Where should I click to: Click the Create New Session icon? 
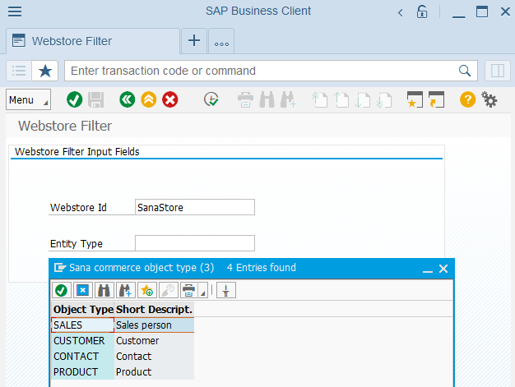click(x=415, y=99)
